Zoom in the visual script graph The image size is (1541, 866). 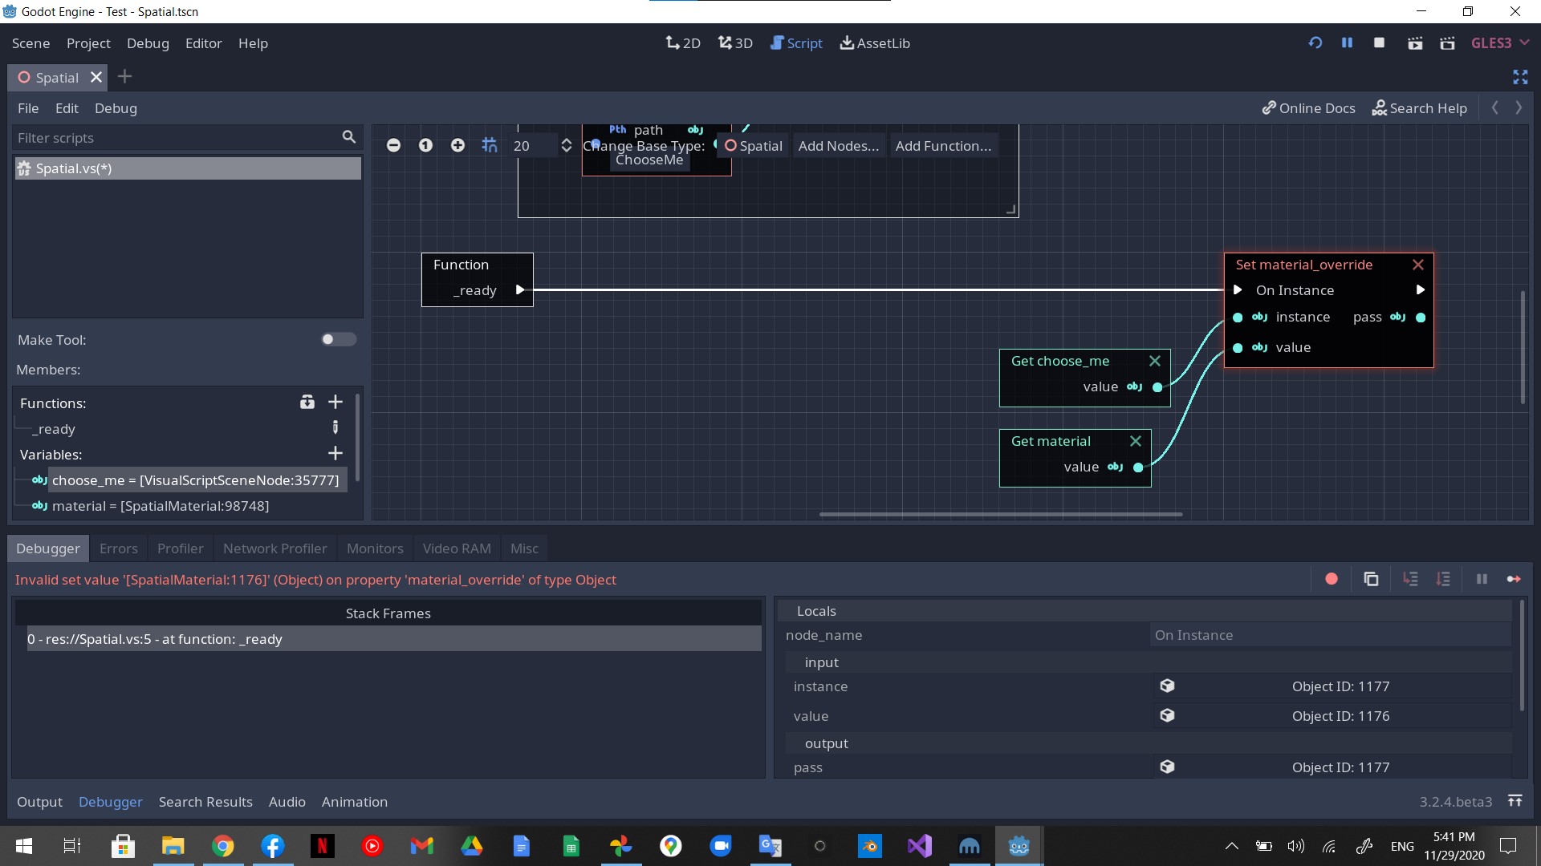[x=457, y=145]
